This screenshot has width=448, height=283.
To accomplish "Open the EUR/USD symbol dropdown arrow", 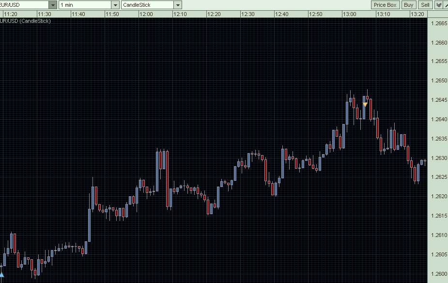I will click(x=53, y=5).
